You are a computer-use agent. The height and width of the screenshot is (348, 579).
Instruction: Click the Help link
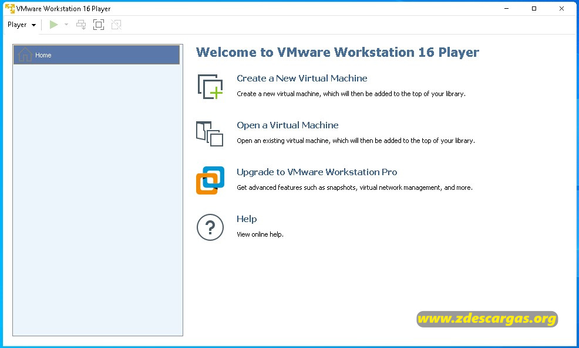[247, 219]
